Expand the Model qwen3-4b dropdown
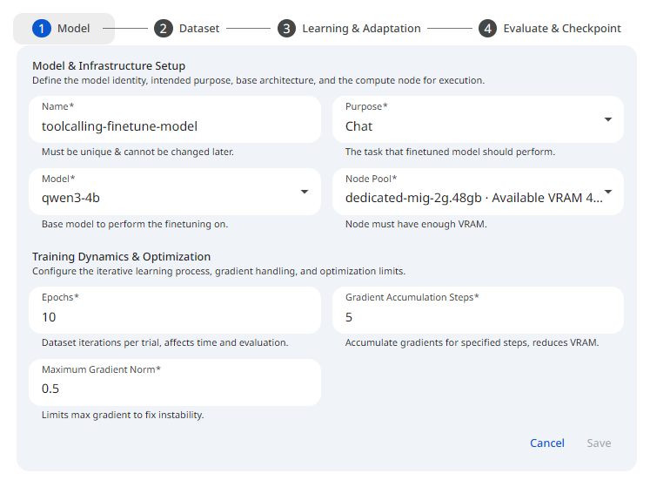 305,192
